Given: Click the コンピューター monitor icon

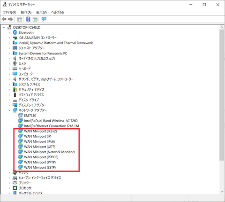Looking at the screenshot, I should [x=15, y=74].
